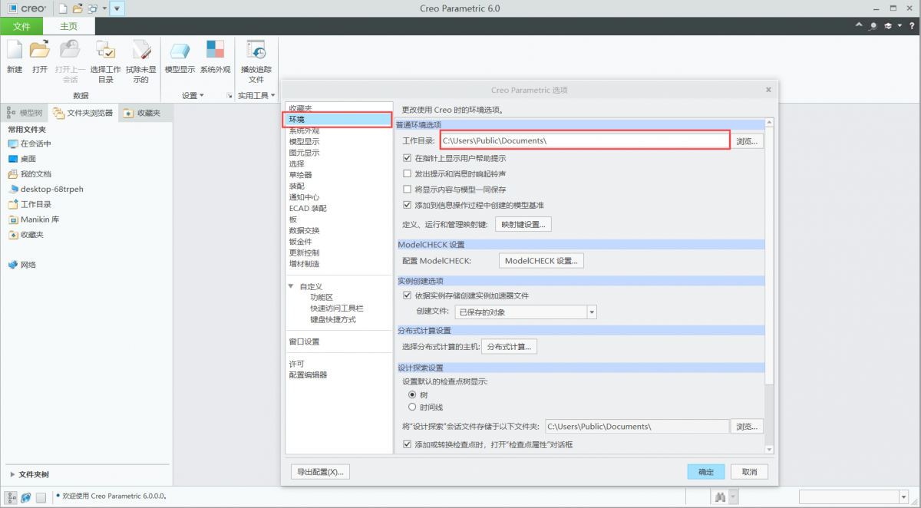This screenshot has width=921, height=508.
Task: Click 在会话中 folder entry
Action: point(29,143)
